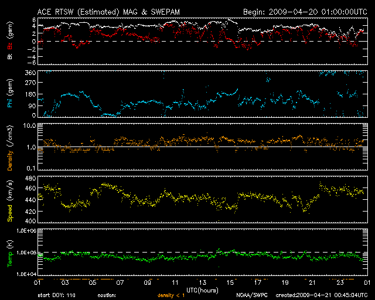
Task: Click the '360' tick label on the Phi axis
Action: pyautogui.click(x=30, y=73)
